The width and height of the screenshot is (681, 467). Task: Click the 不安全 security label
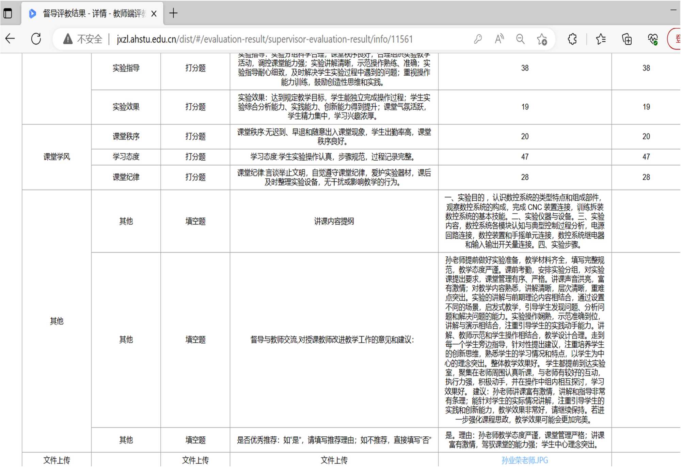[x=90, y=39]
